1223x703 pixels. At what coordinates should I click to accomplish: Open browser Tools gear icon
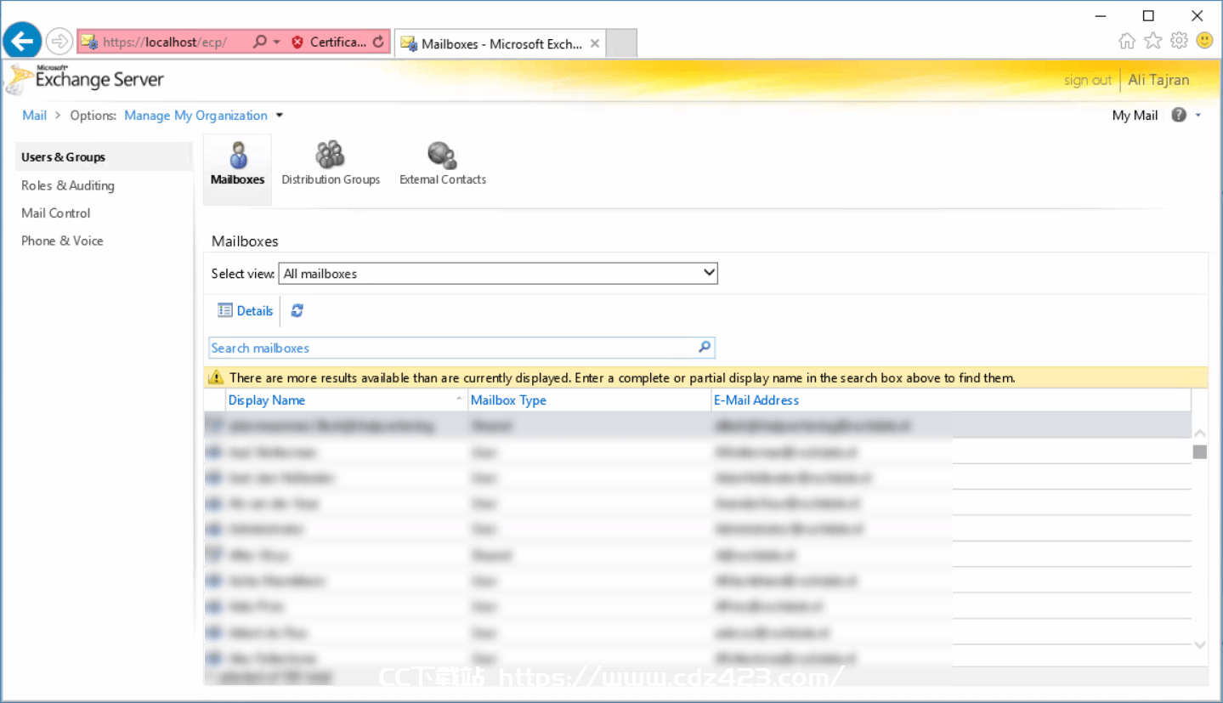point(1179,41)
